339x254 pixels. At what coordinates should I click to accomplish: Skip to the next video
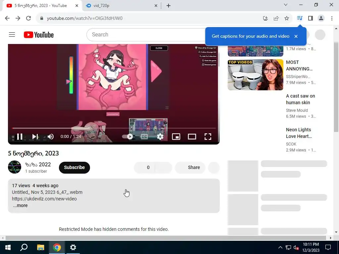pyautogui.click(x=35, y=137)
